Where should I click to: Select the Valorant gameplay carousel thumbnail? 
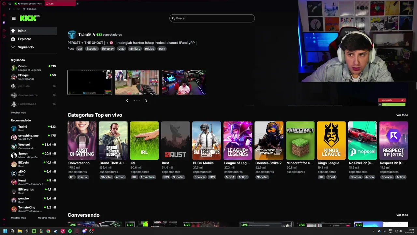pyautogui.click(x=137, y=82)
